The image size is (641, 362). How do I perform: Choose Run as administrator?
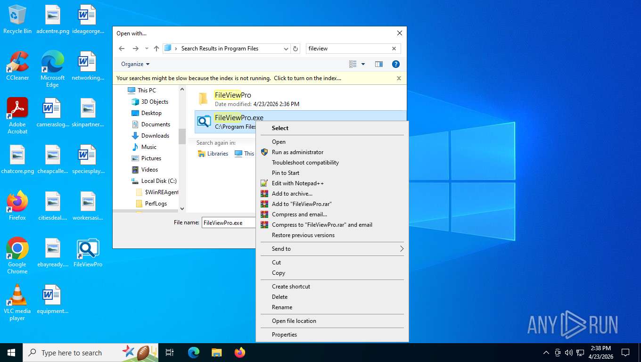(332, 152)
